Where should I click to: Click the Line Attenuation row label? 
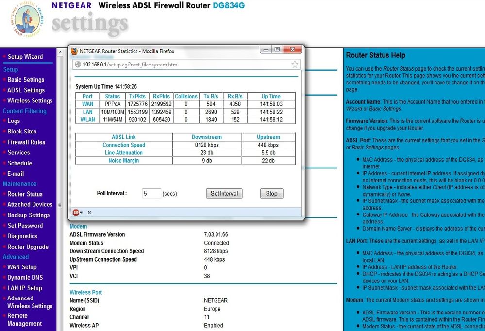tap(123, 153)
